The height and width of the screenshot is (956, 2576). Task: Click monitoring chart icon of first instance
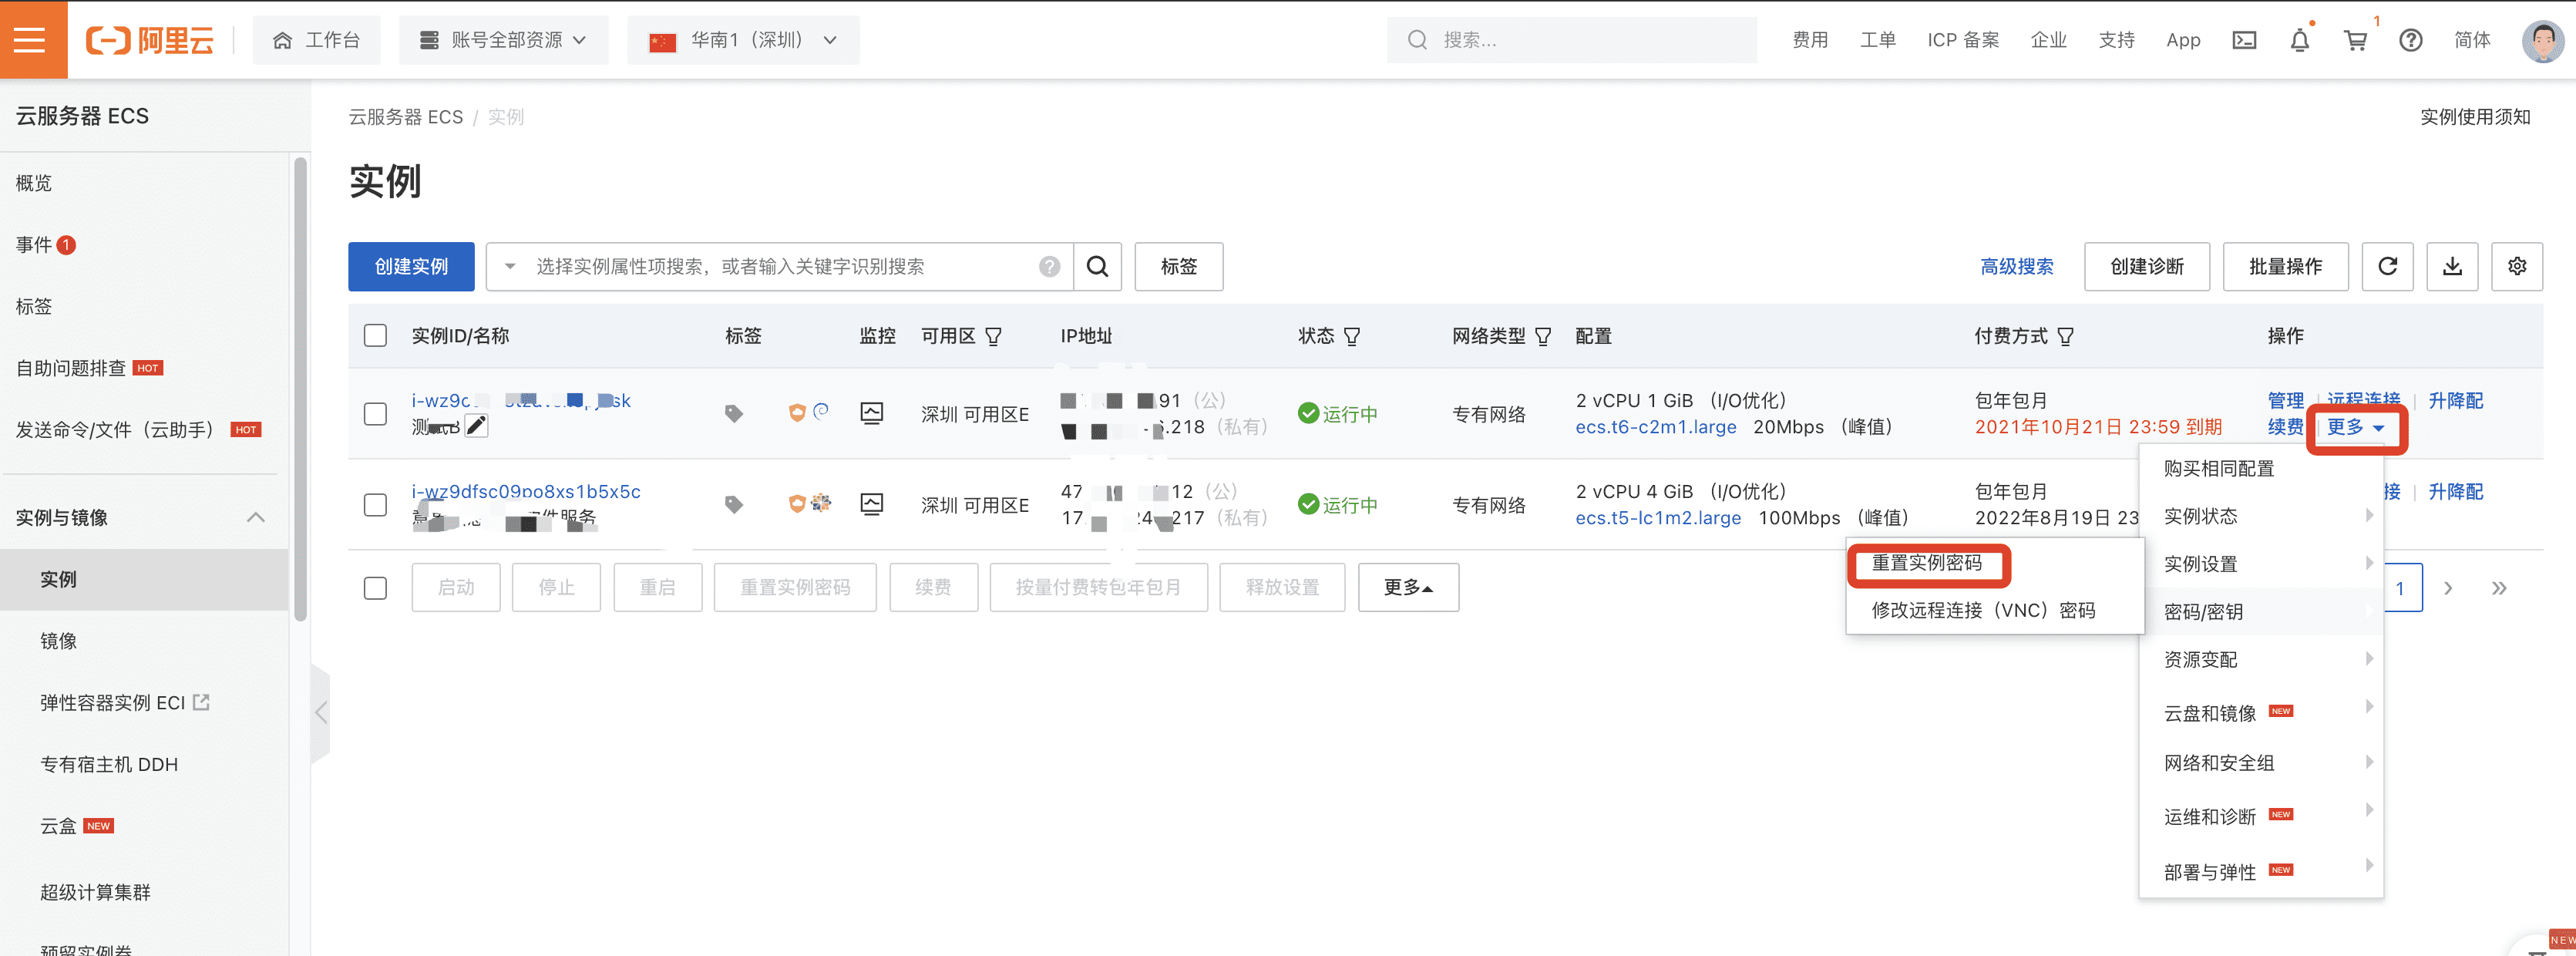[871, 413]
